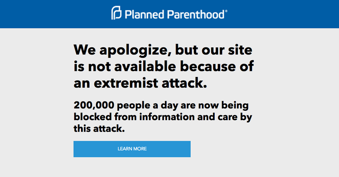Viewport: 339px width, 177px height.
Task: Click "this attack." on the subheading's last line
Action: click(x=99, y=129)
